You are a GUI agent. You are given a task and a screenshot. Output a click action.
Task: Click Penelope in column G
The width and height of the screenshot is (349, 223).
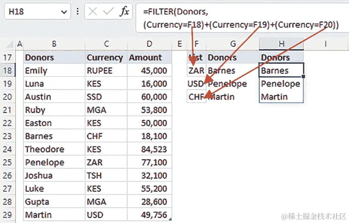(227, 84)
